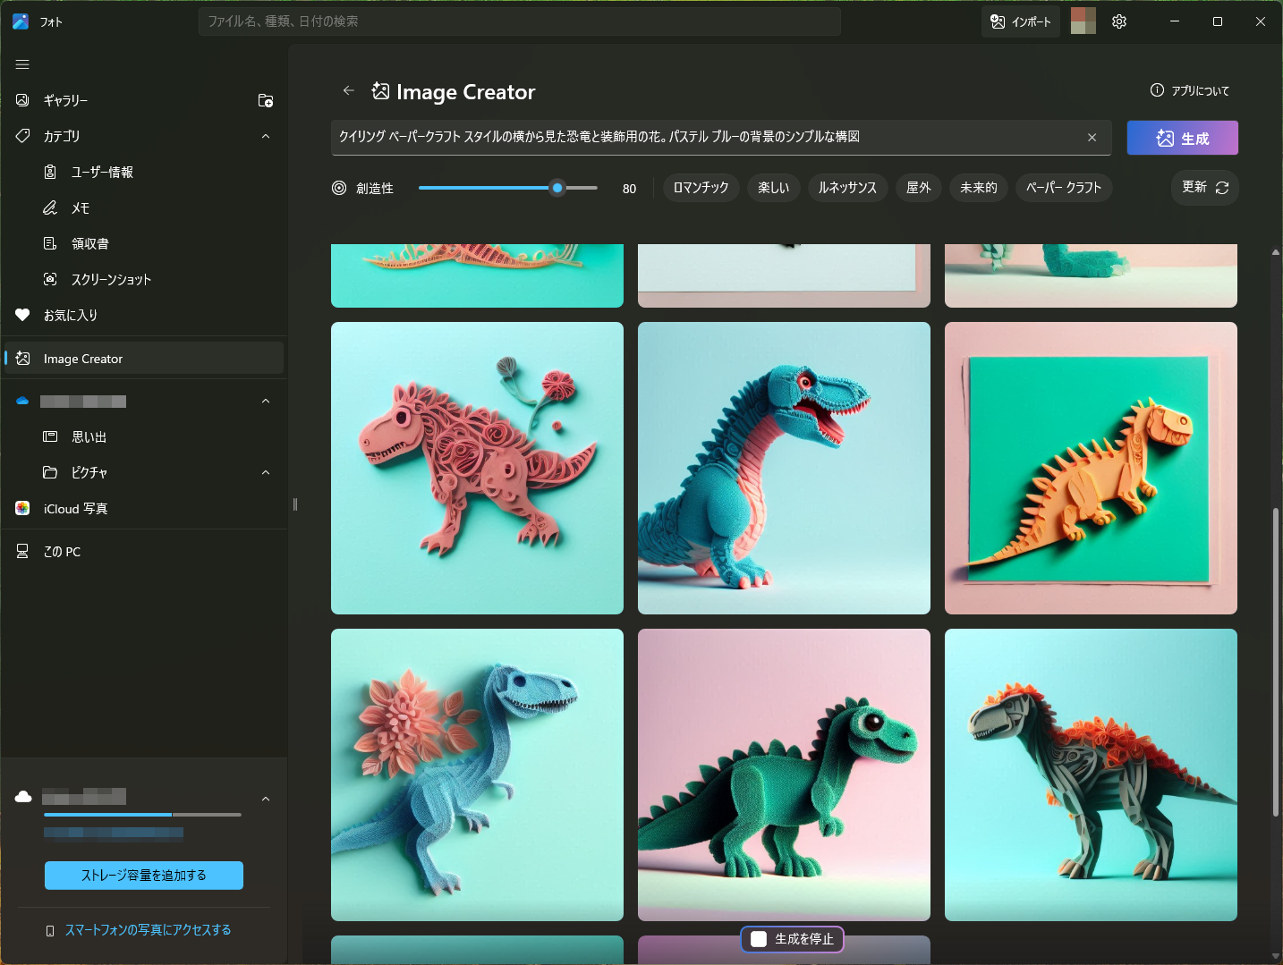Image resolution: width=1283 pixels, height=965 pixels.
Task: Open スマートフォンの写真にアクセスする link
Action: click(x=148, y=930)
